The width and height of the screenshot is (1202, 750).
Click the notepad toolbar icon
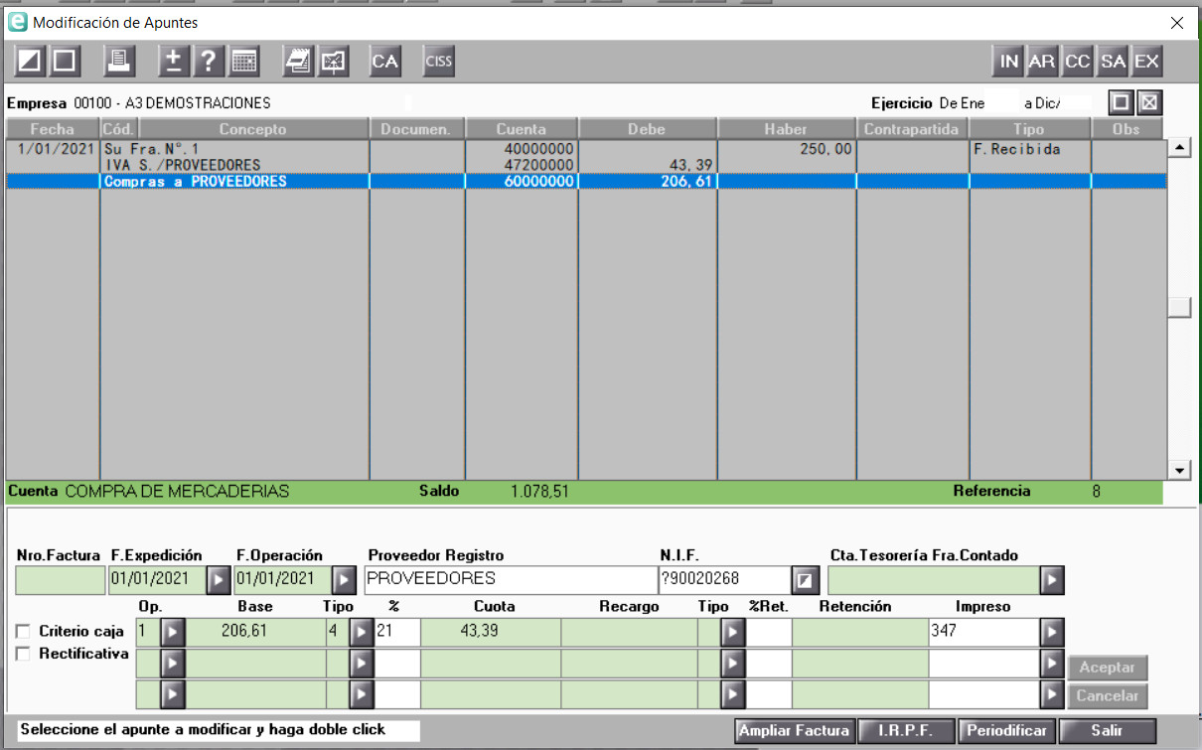tap(298, 61)
